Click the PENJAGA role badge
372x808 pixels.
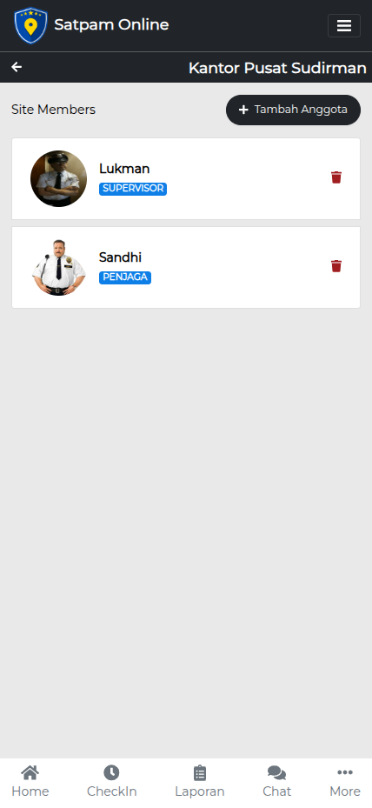tap(125, 277)
